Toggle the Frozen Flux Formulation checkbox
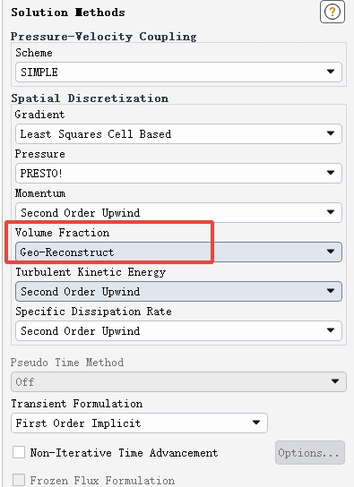354x487 pixels. tap(19, 480)
